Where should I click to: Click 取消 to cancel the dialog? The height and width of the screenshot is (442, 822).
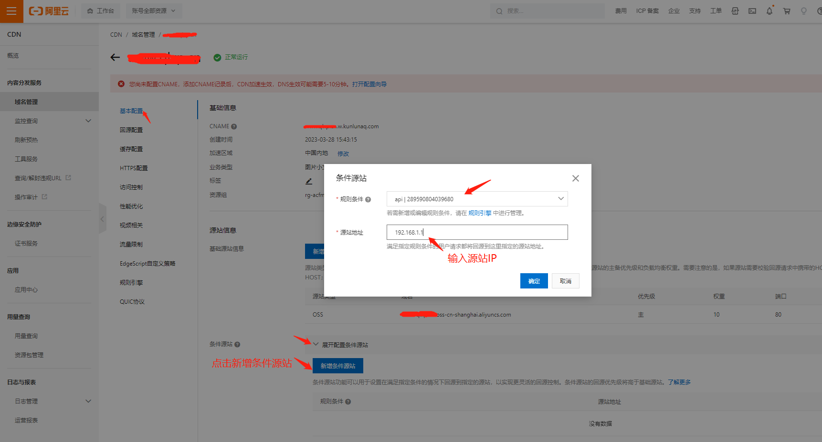566,281
